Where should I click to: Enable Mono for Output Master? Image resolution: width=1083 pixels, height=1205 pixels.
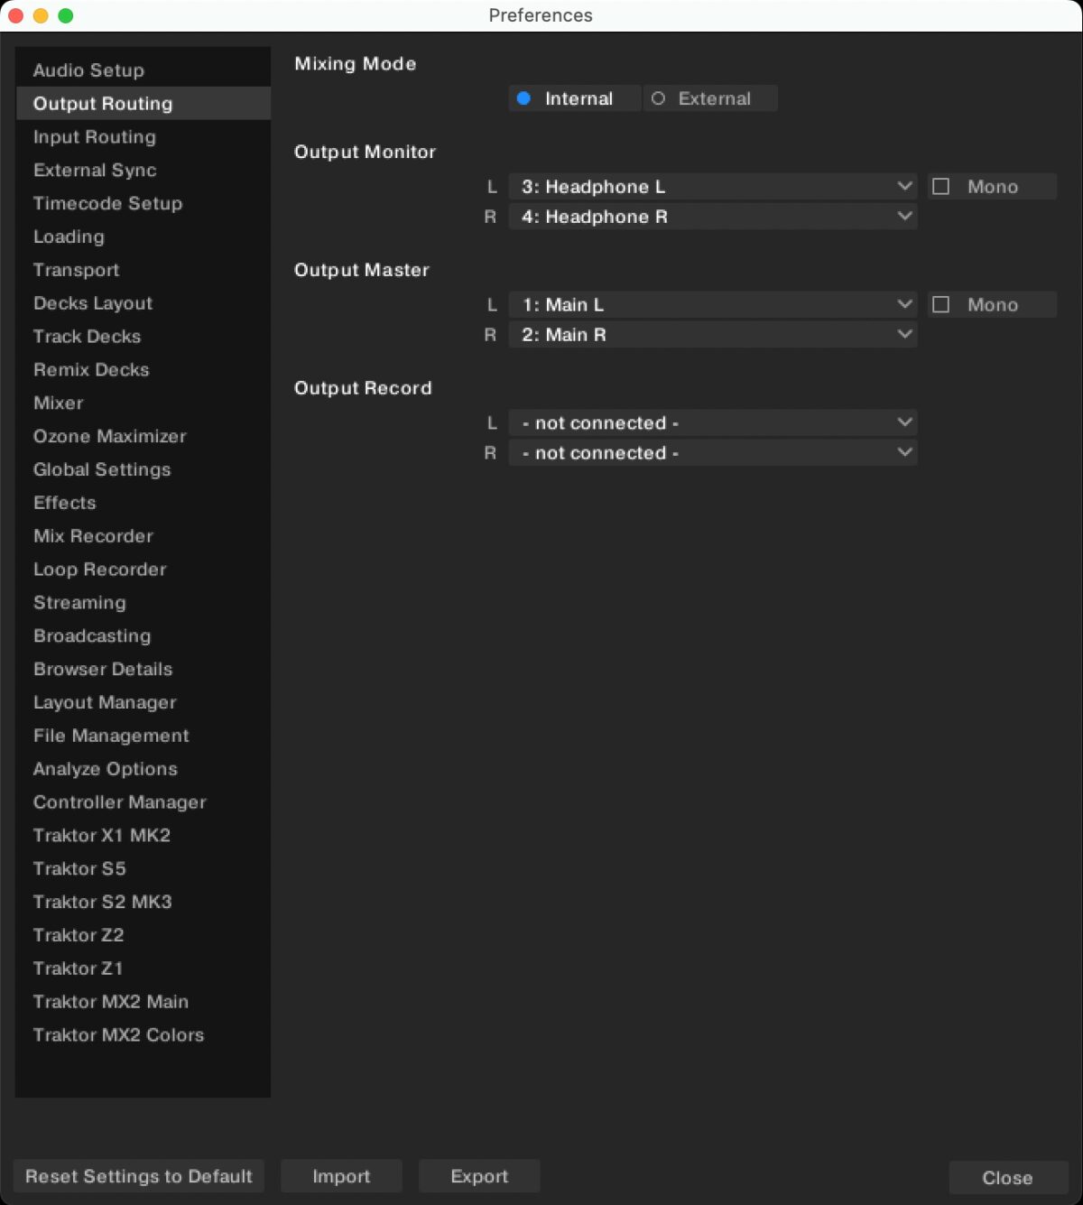click(941, 304)
